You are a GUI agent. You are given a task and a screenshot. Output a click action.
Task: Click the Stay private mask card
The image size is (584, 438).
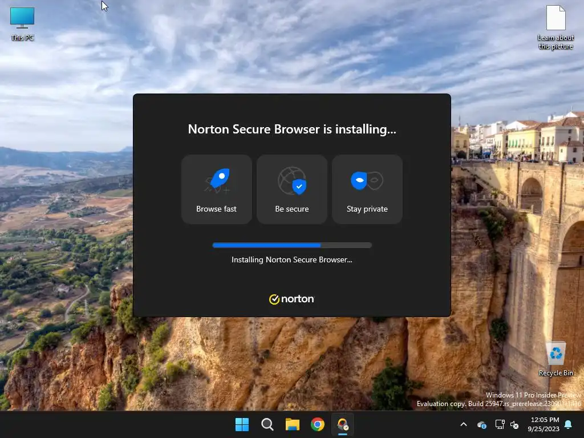(x=367, y=189)
